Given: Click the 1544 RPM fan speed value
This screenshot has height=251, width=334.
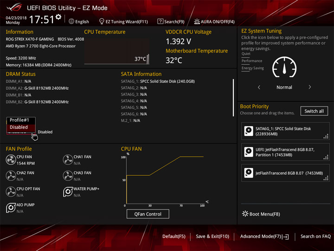Looking at the screenshot, I should [x=26, y=163].
